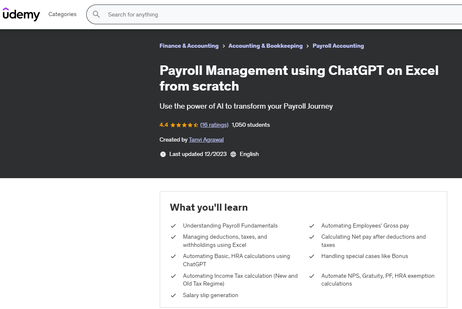Click the 4.4 rating number

coord(164,125)
